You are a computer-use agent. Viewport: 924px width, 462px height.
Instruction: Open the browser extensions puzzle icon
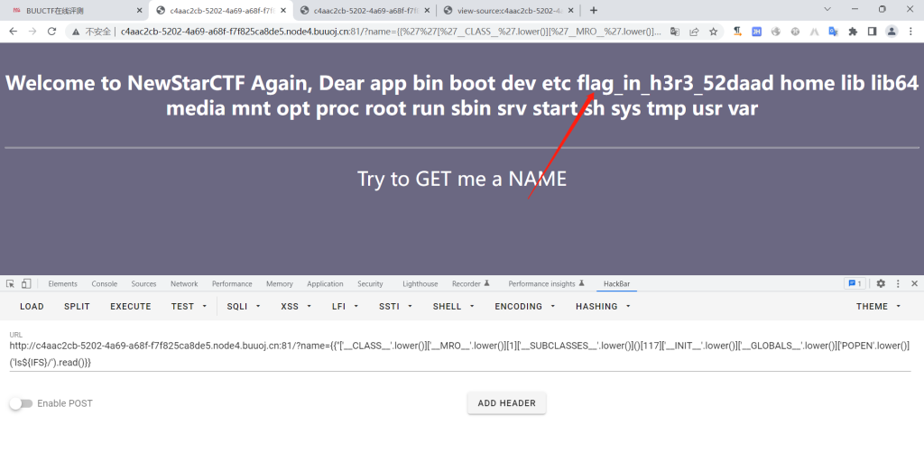(x=852, y=31)
